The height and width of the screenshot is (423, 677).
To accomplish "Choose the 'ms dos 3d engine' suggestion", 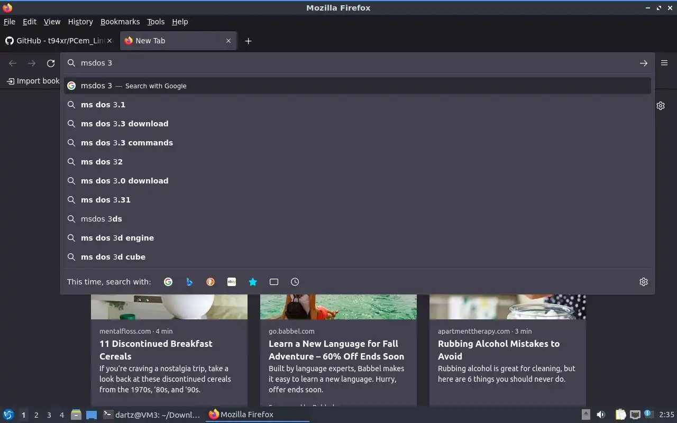I will [x=358, y=238].
